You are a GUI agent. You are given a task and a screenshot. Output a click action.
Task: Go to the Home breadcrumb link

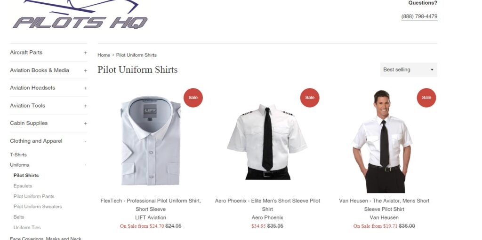click(104, 55)
